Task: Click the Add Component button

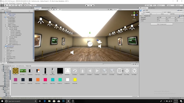Action: click(162, 24)
